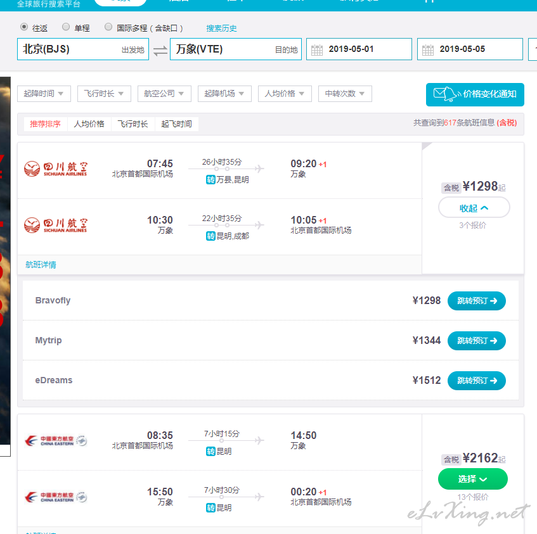Viewport: 537px width, 534px height.
Task: Click China Eastern logo on 08:35 flight
Action: tap(56, 441)
